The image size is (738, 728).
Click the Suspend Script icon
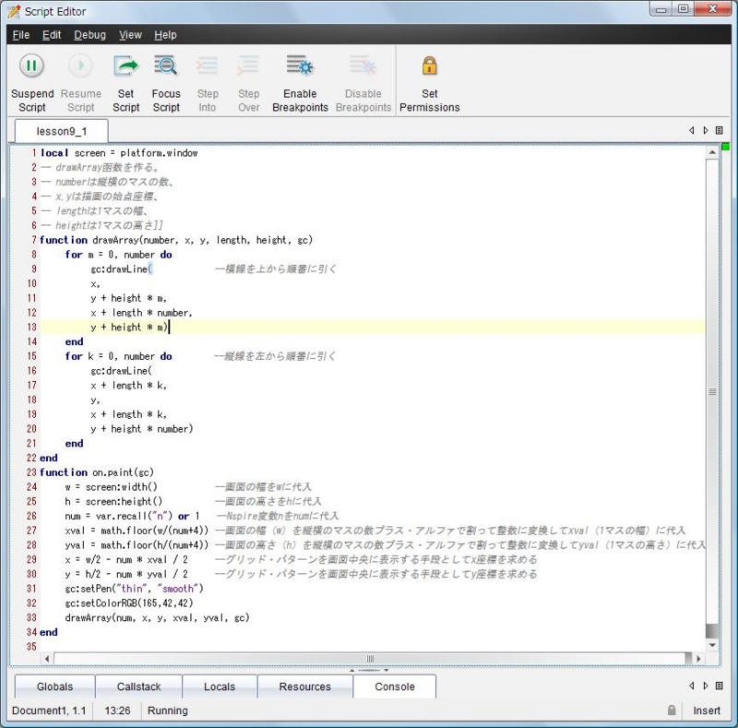(31, 66)
